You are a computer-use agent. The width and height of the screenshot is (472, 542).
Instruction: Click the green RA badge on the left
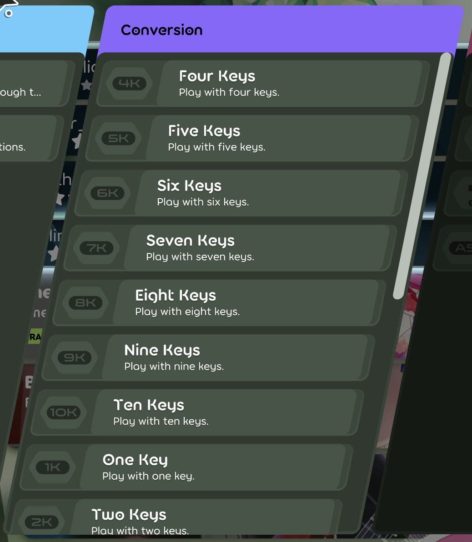pyautogui.click(x=35, y=337)
